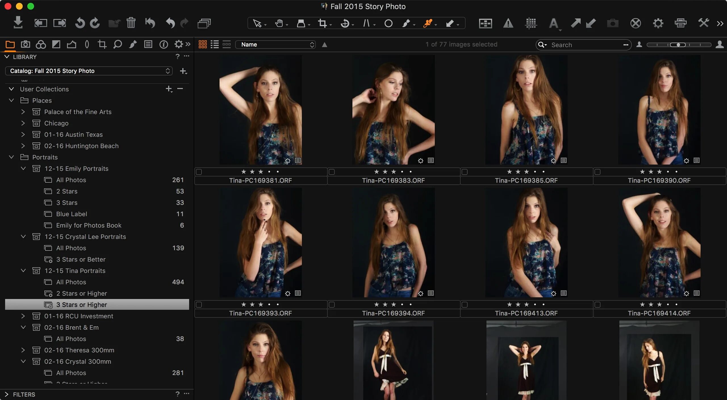
Task: Select the Pan hand cursor tool
Action: (279, 23)
